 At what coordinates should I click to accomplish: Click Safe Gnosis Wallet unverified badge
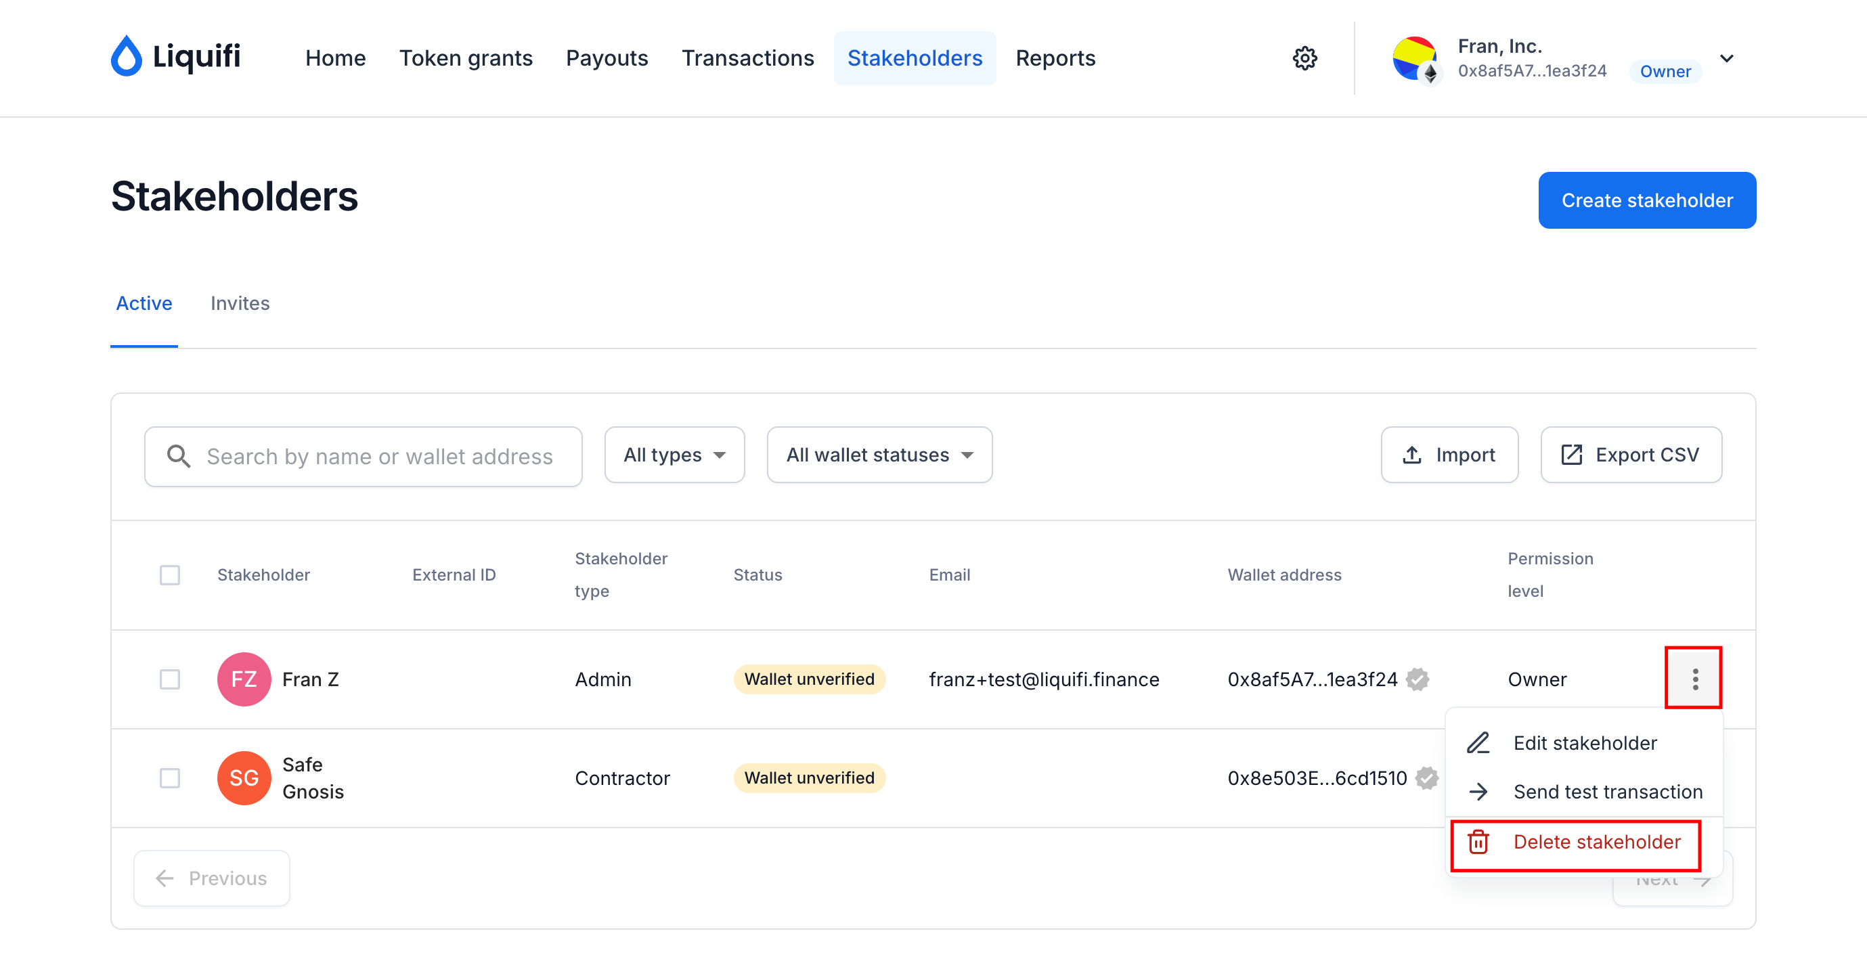809,778
